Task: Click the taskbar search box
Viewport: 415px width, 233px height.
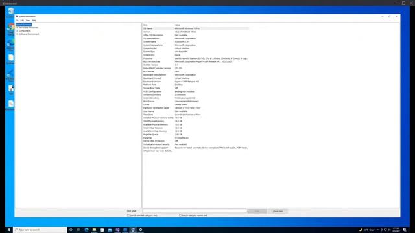Action: (x=40, y=230)
